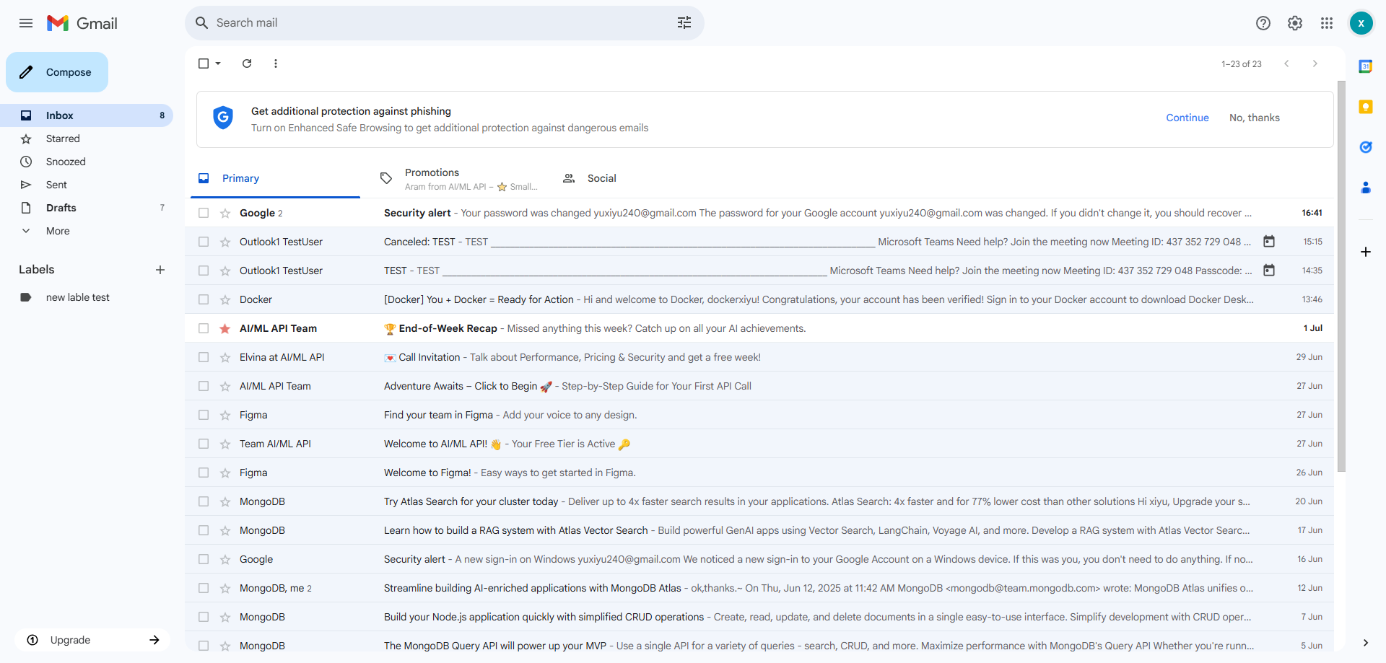Screen dimensions: 1386x663
Task: Select the Docker email checkbox
Action: [x=204, y=299]
